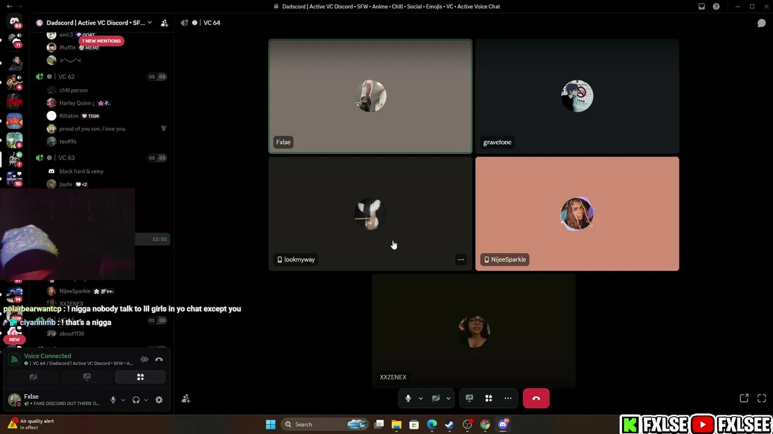Click the lookmyway avatar in the call grid
Viewport: 773px width, 434px height.
point(370,214)
